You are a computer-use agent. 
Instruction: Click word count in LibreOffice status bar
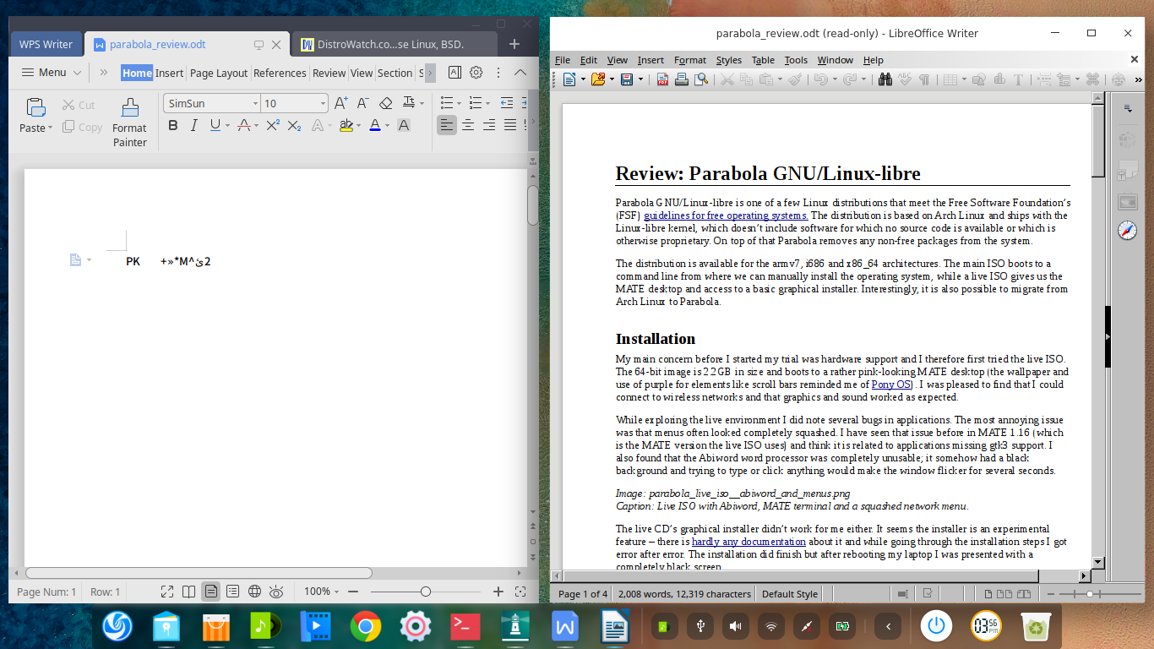tap(684, 594)
